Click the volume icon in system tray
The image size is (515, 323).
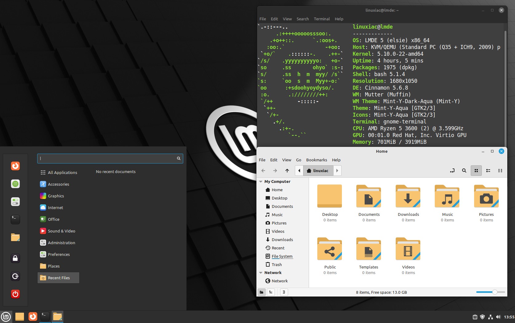click(498, 317)
